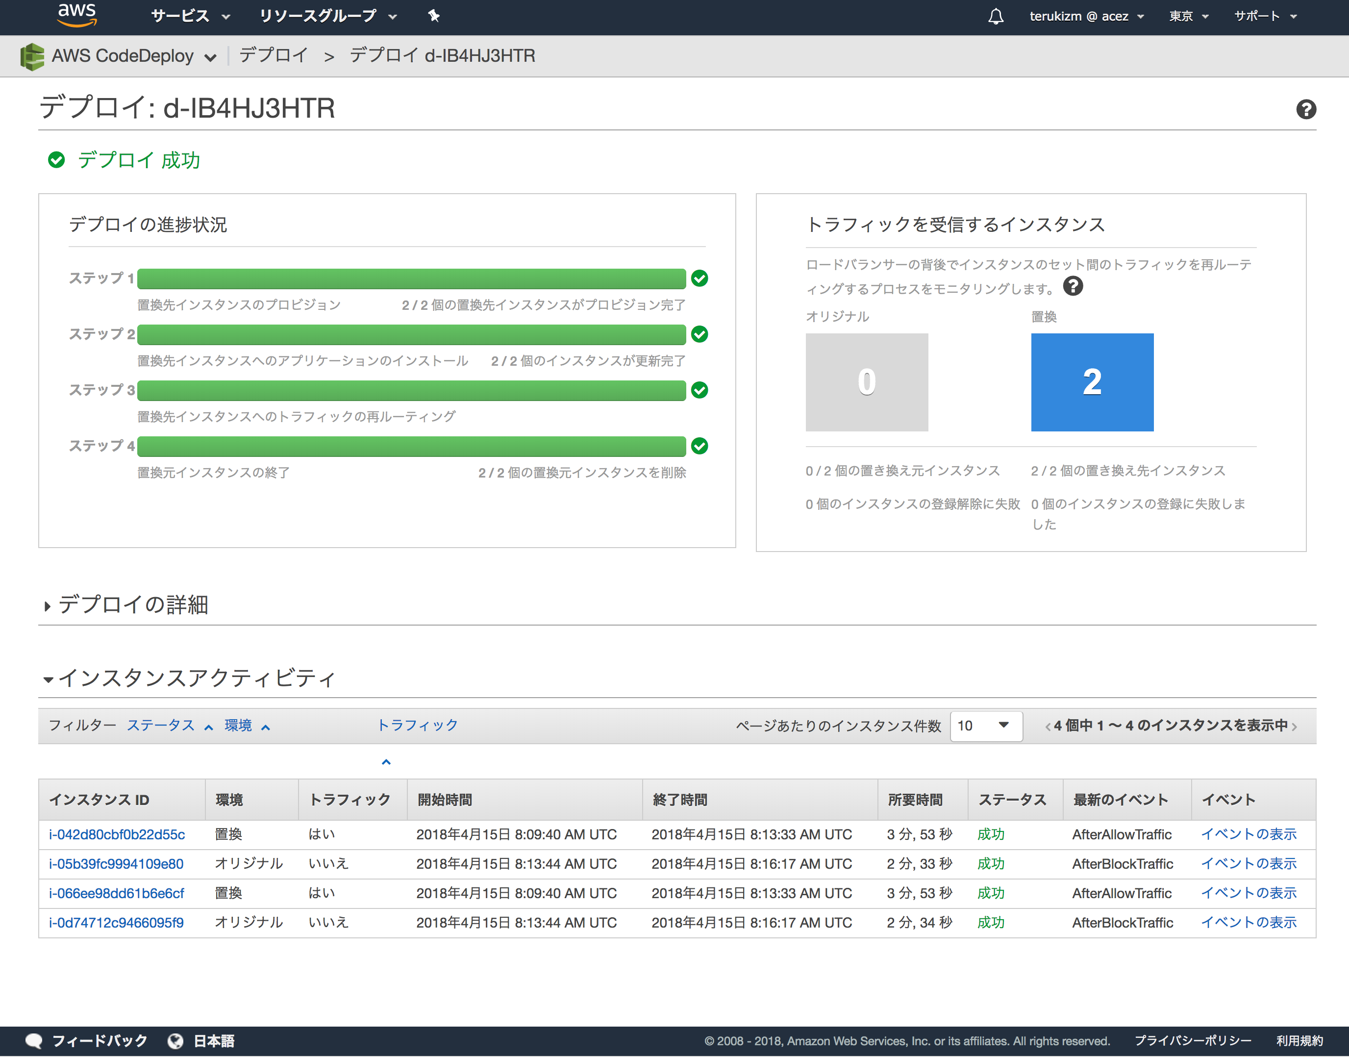This screenshot has width=1349, height=1057.
Task: Click help icon next to traffic rerouting description
Action: point(1073,286)
